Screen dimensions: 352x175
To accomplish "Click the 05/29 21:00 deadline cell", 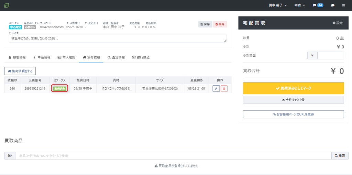I will (196, 88).
